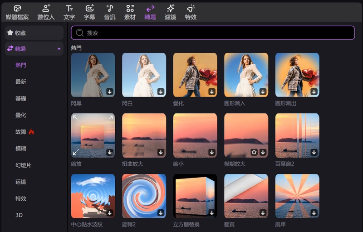Viewport: 363px width, 232px height.
Task: Select the 數位人 avatar tool
Action: click(x=46, y=12)
